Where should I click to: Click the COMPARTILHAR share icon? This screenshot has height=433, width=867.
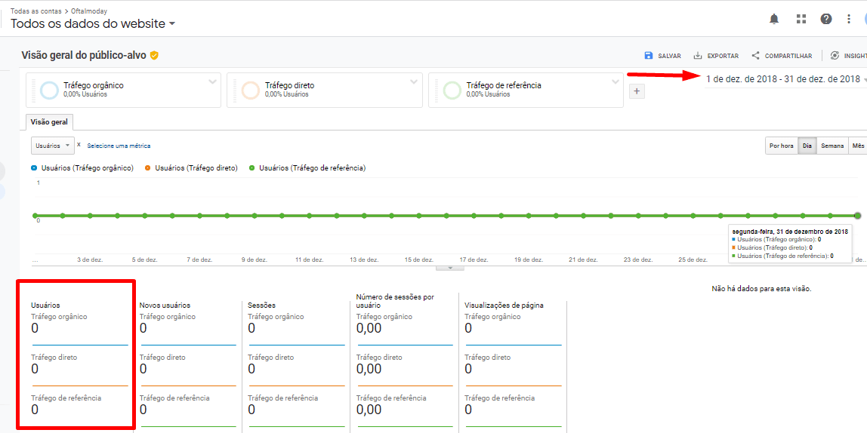coord(755,56)
